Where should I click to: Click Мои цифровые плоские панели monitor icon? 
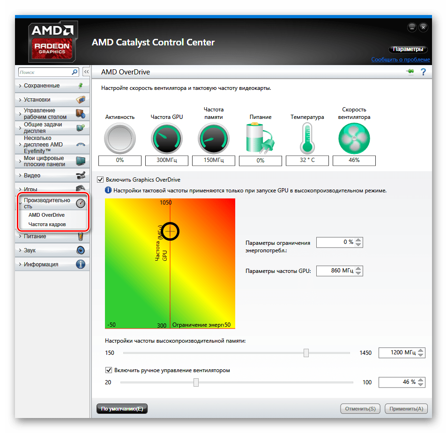pos(81,161)
